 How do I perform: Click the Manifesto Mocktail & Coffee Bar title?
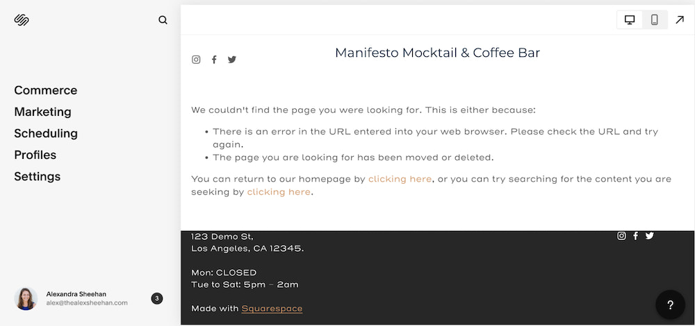click(x=437, y=53)
